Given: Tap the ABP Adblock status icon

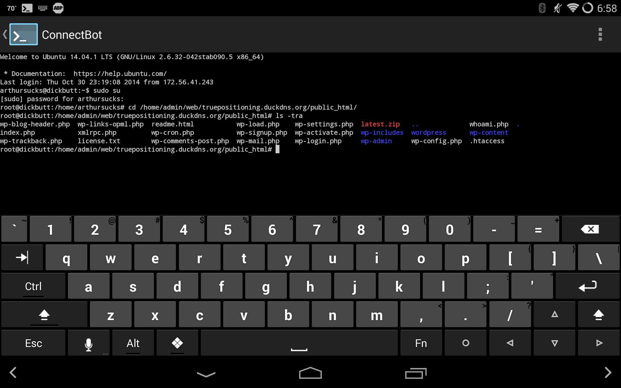Looking at the screenshot, I should (58, 8).
